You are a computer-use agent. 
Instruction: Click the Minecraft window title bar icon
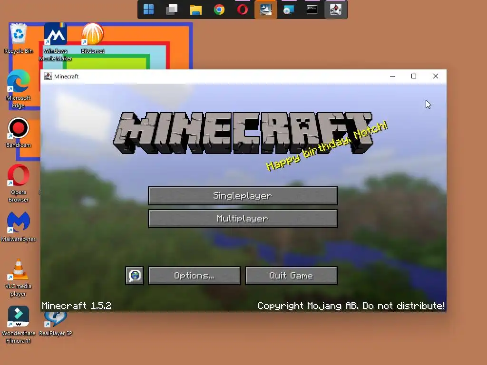[x=48, y=77]
